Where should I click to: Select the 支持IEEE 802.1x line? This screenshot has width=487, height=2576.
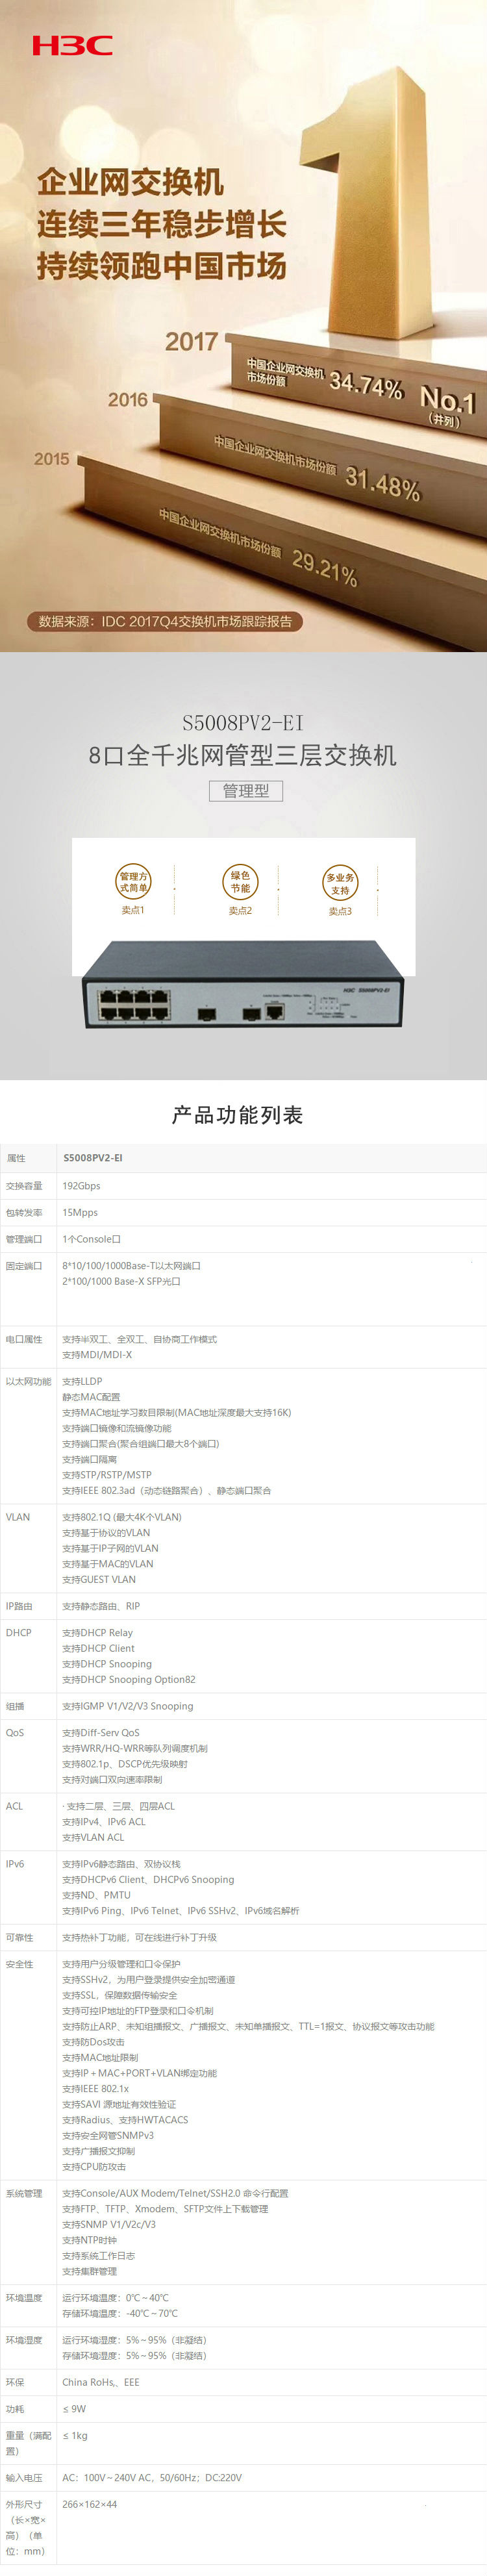coord(95,2088)
